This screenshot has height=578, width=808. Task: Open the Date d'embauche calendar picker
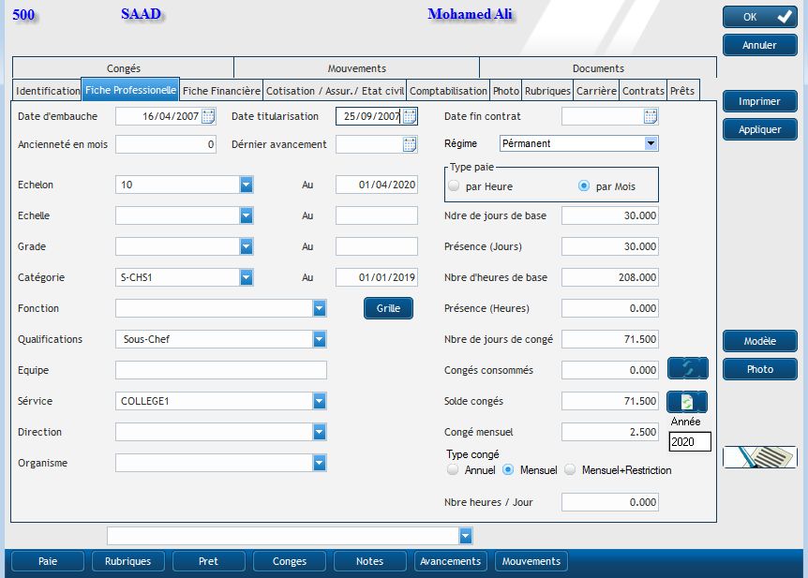208,116
